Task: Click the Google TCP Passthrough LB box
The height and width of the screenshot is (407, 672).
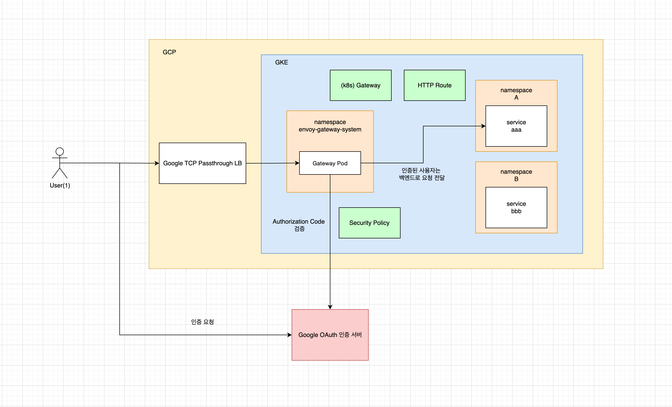Action: [202, 163]
